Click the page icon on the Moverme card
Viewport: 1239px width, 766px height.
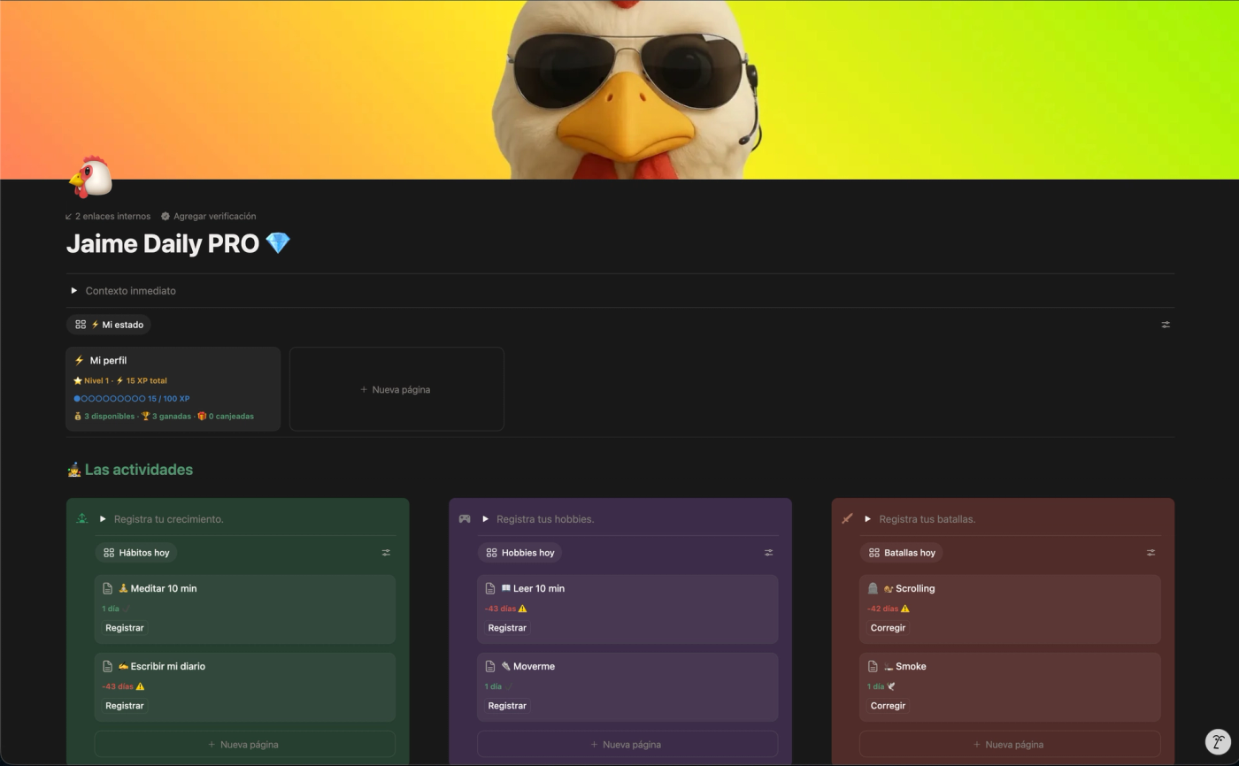[x=490, y=666]
